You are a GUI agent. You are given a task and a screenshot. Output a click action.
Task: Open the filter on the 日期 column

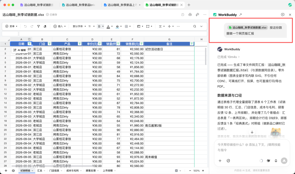29,44
